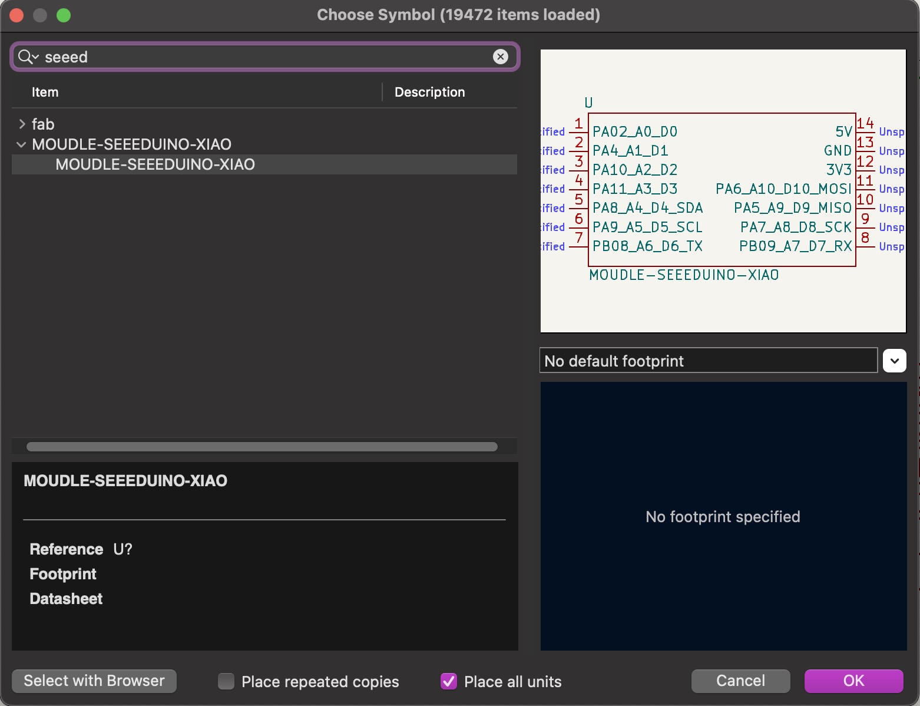
Task: Select the fab library row
Action: [x=264, y=124]
